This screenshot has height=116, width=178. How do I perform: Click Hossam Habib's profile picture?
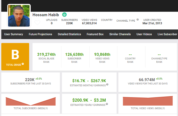[x=19, y=16]
